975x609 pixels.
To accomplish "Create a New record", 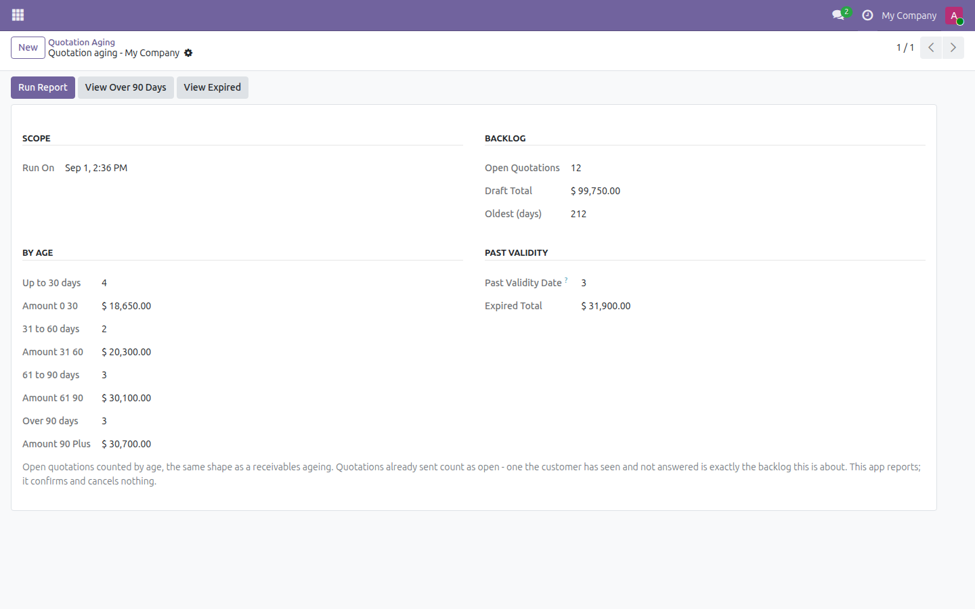I will tap(28, 47).
